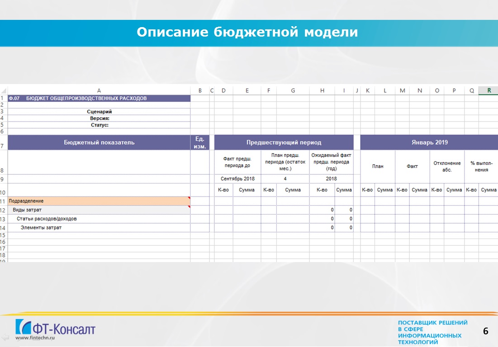Click the 'Ед. изм.' header cell
The image size is (498, 347).
click(200, 142)
